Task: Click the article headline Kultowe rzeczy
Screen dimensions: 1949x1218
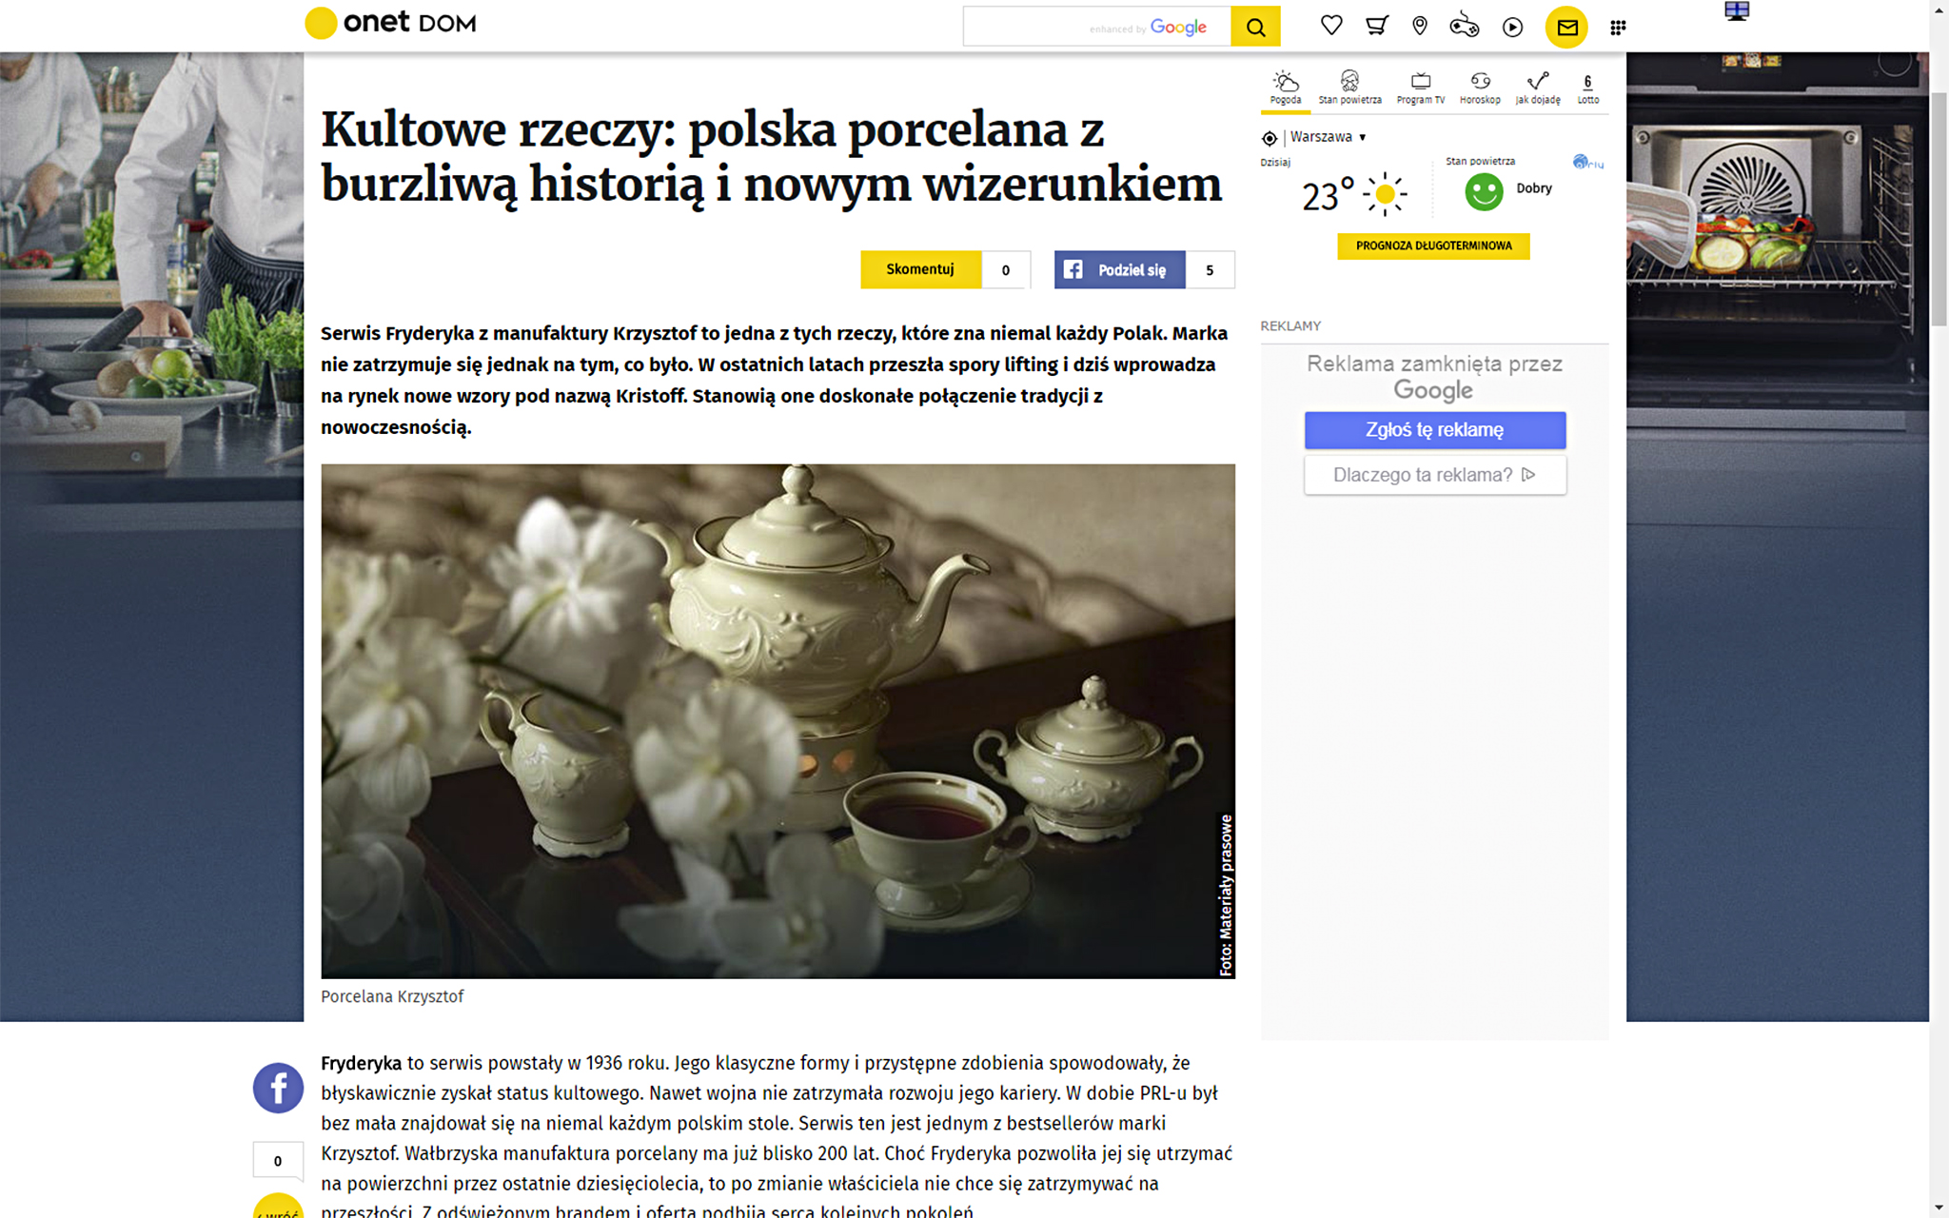Action: point(771,156)
